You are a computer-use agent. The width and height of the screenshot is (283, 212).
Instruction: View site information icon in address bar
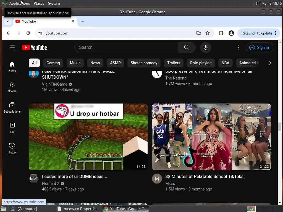click(40, 33)
